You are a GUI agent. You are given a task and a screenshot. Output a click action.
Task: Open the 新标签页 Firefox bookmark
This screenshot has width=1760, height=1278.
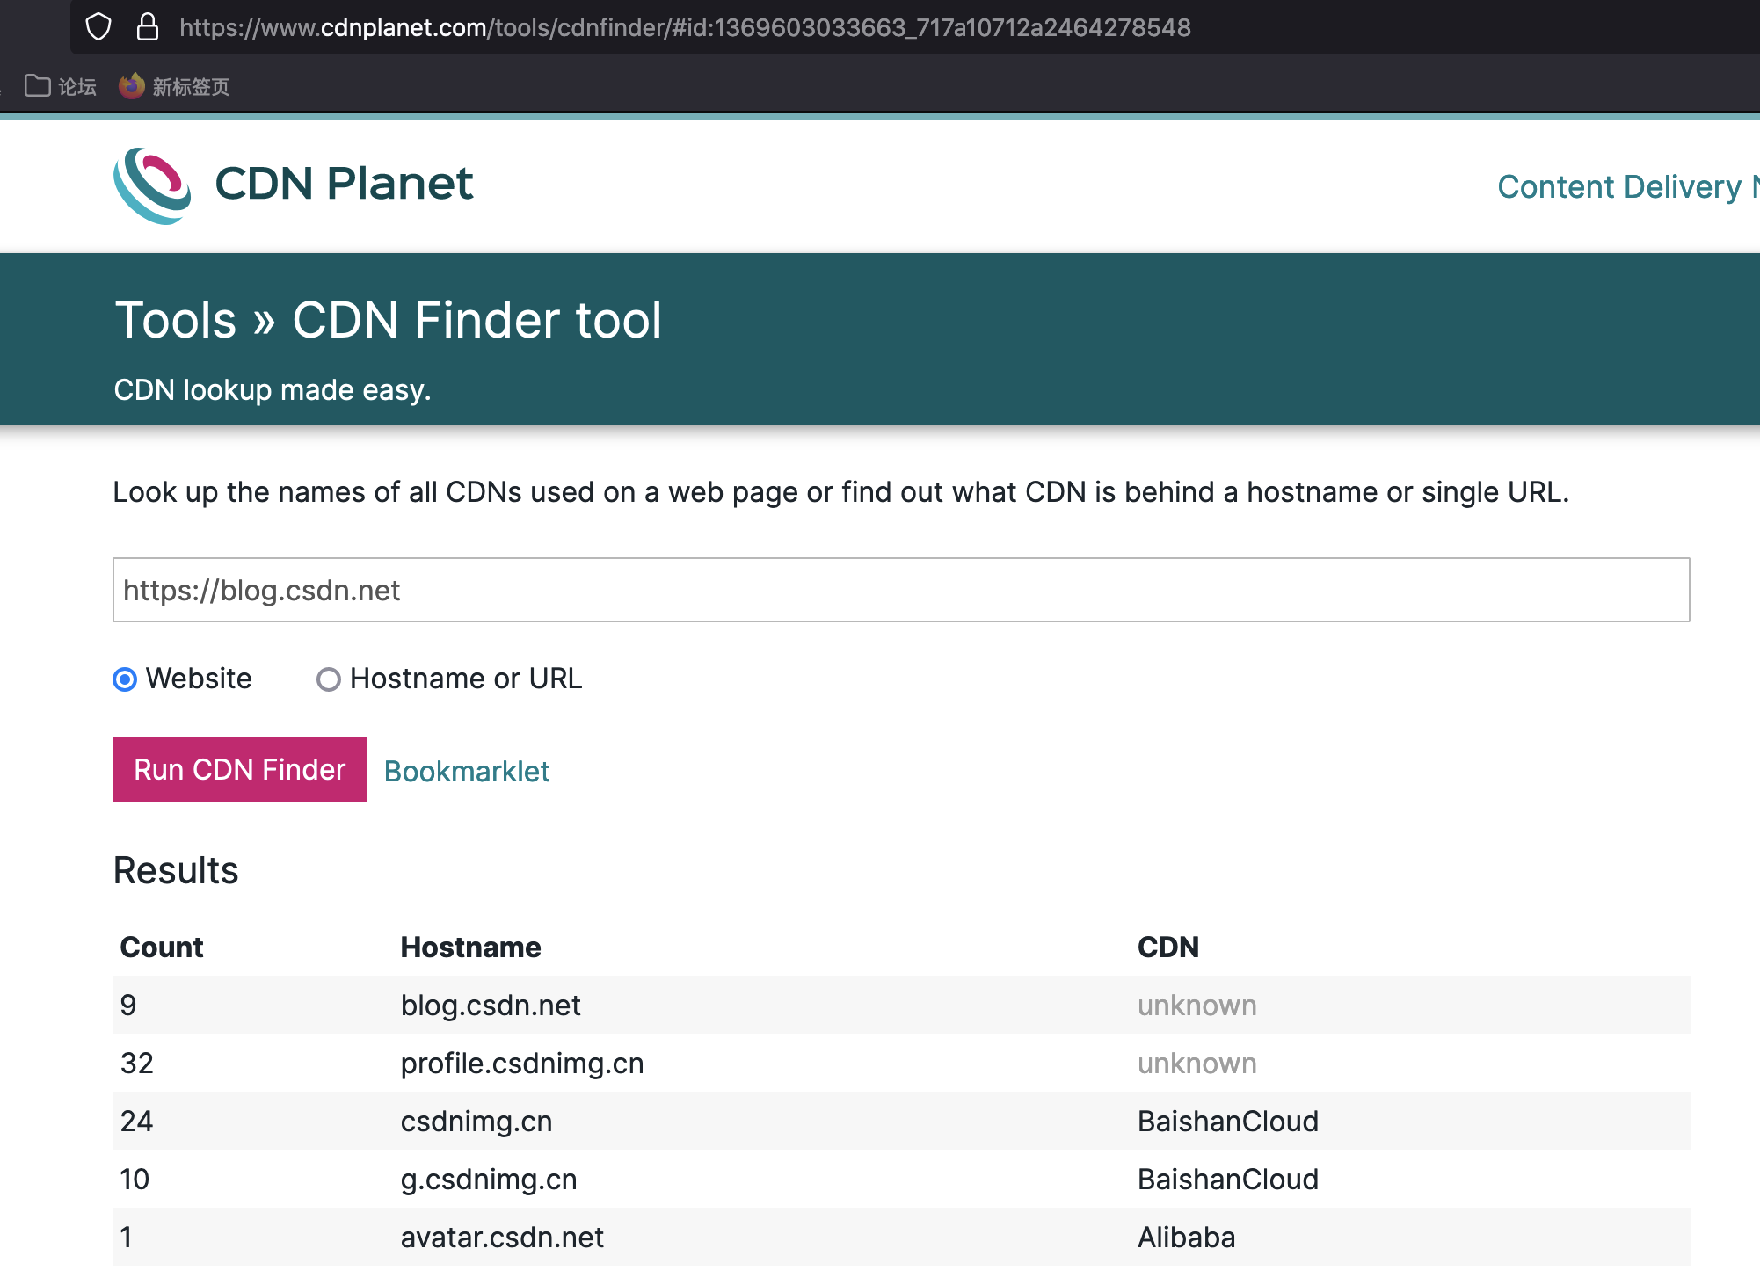click(x=175, y=86)
